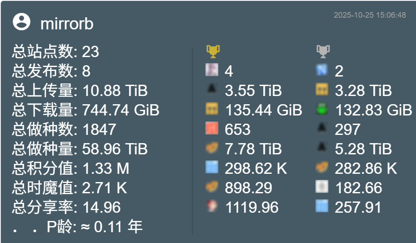
Task: Click the green site icon beside 132.83 GiB
Action: [x=322, y=109]
